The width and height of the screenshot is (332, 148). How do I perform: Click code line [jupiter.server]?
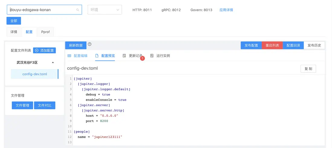(94, 105)
